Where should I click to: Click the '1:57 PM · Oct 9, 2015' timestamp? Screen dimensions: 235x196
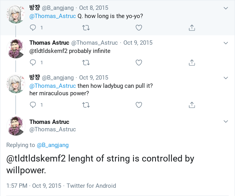point(34,185)
